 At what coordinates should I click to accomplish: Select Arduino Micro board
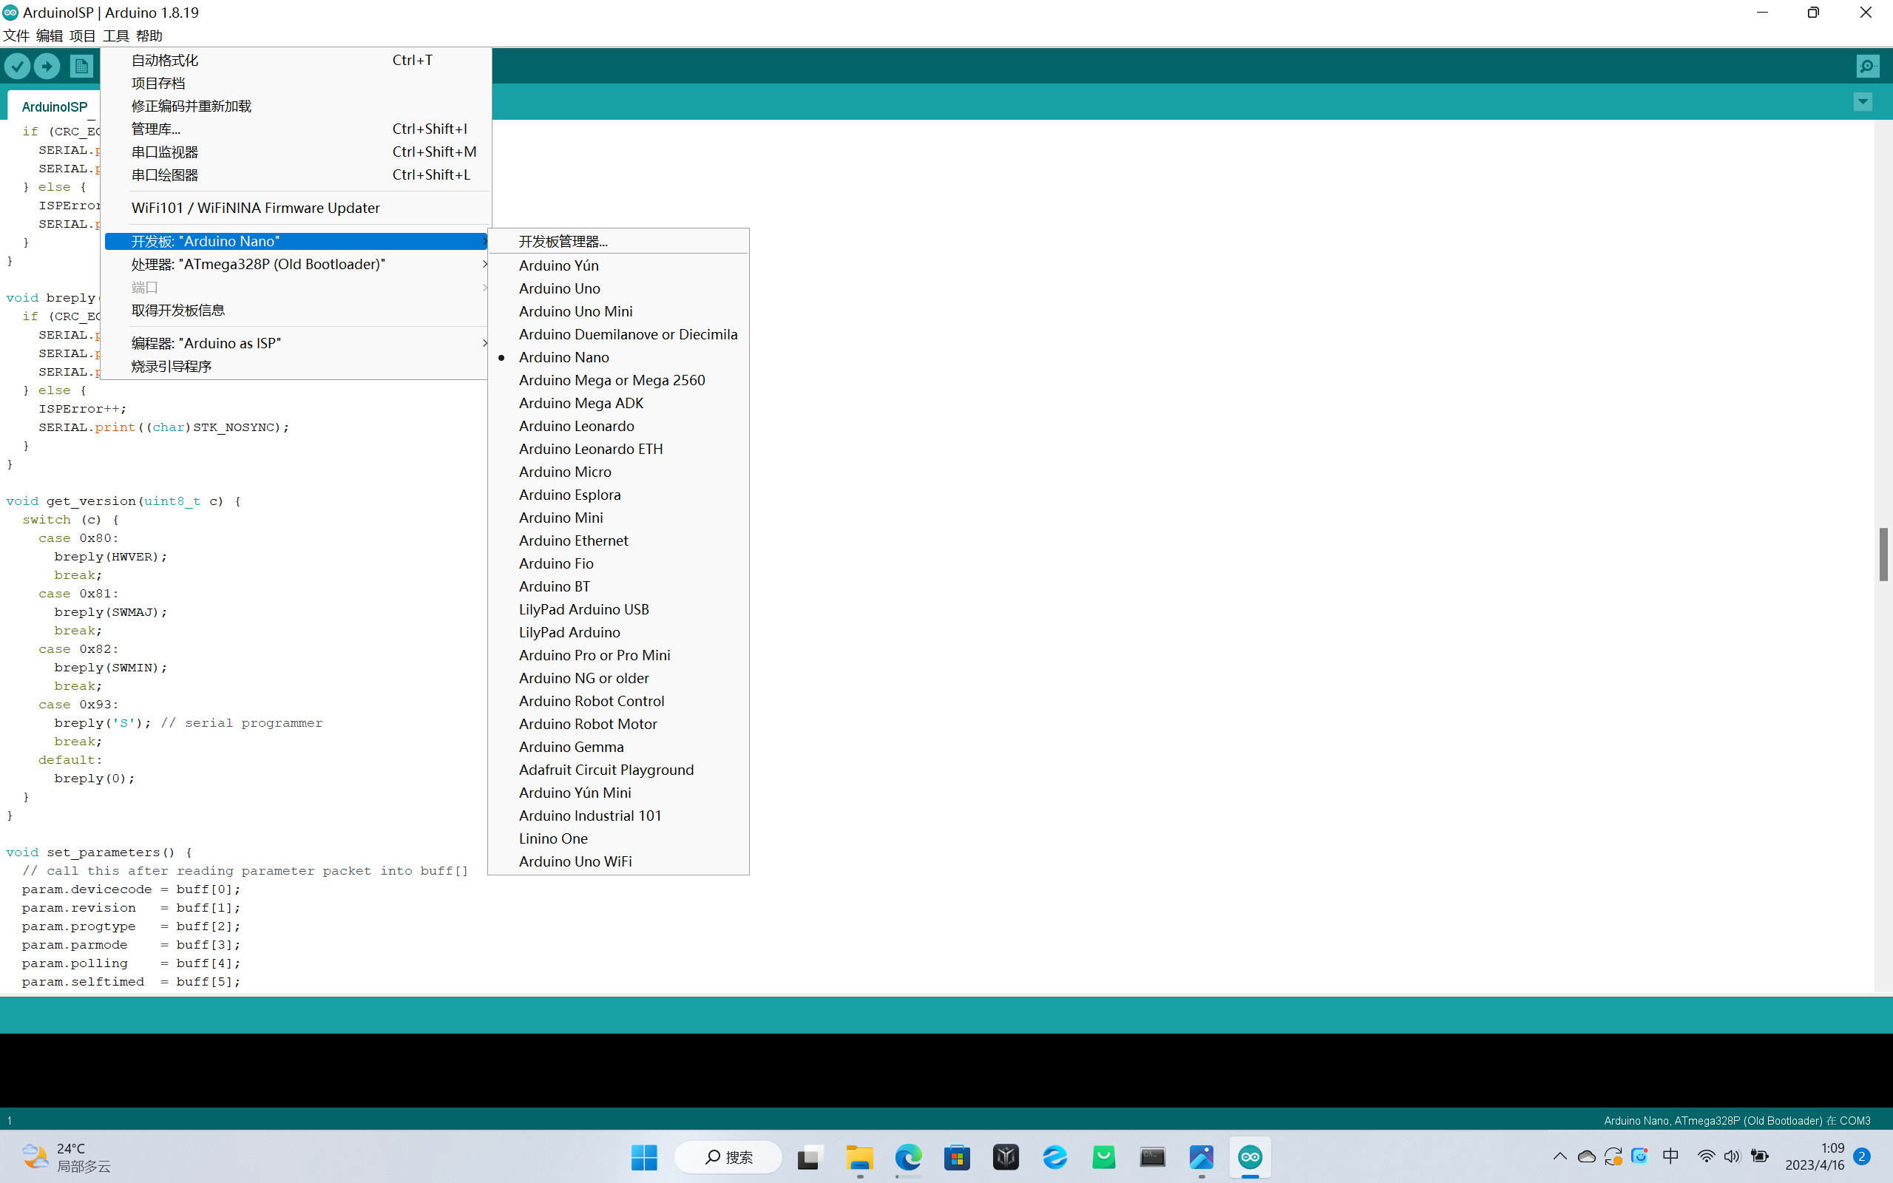[x=618, y=472]
